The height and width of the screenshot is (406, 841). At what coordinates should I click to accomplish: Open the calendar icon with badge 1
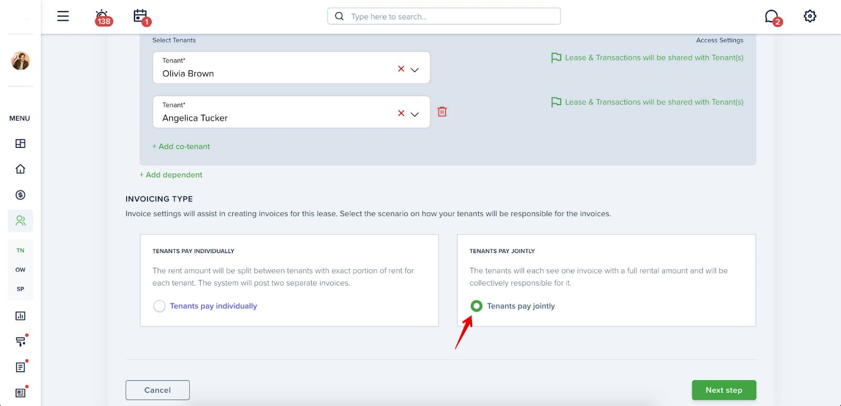coord(141,17)
